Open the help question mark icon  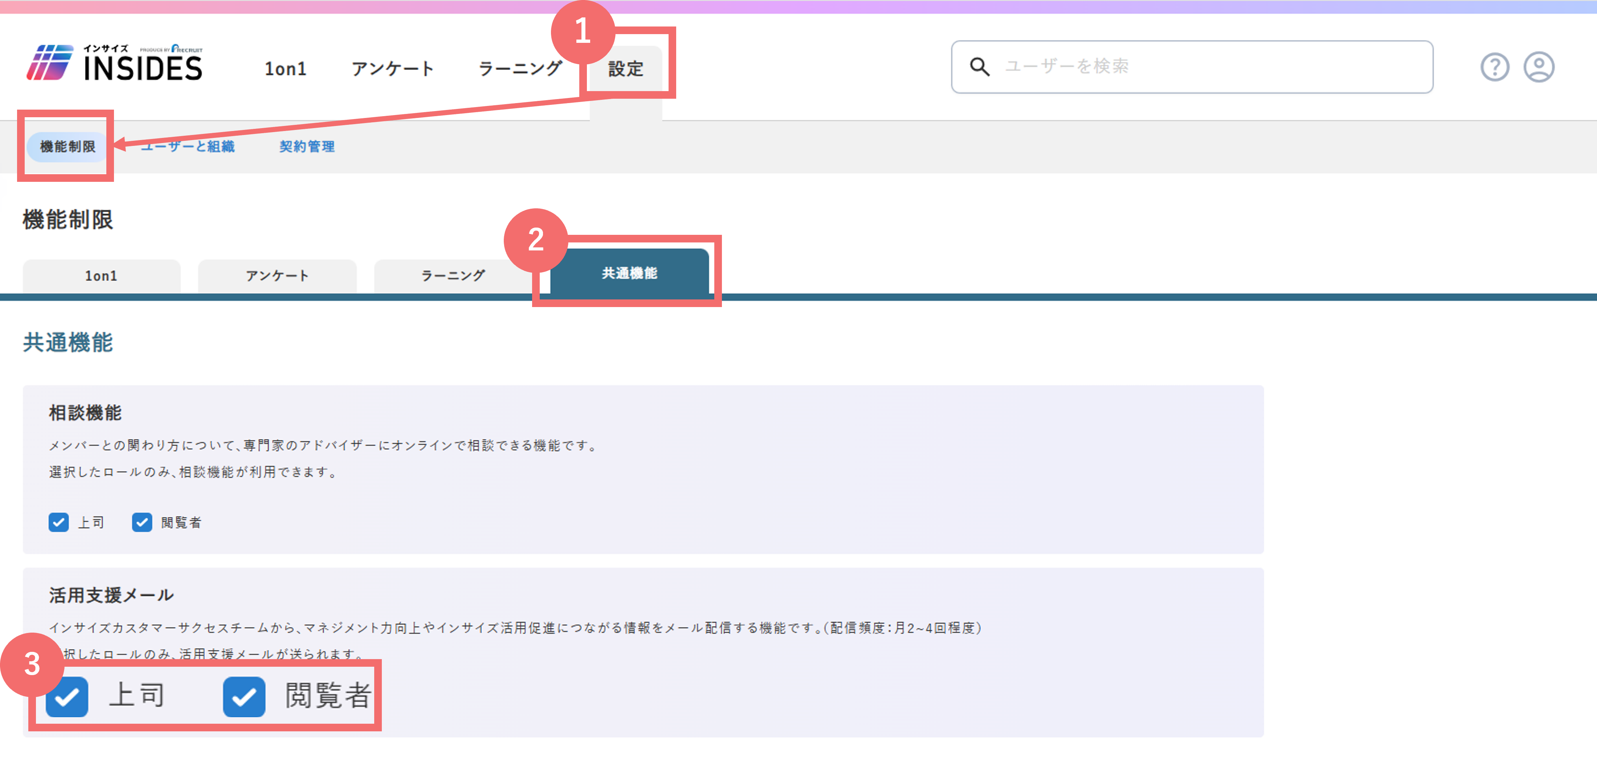tap(1495, 67)
